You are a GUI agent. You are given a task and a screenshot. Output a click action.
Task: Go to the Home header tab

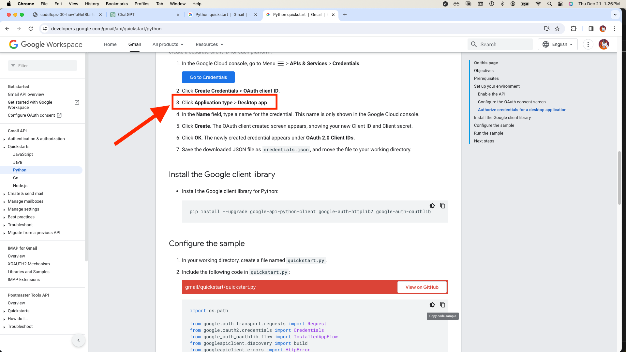pyautogui.click(x=110, y=44)
